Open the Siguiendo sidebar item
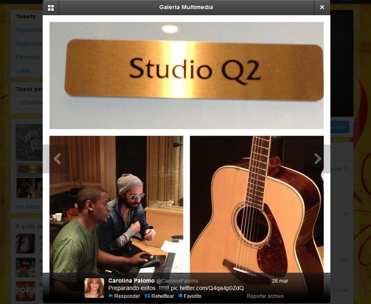Screen dimensions: 371x304 click(28, 30)
